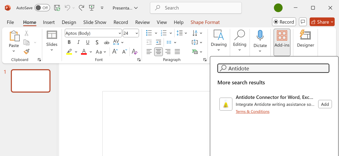Open the Terms & Conditions link
339x156 pixels.
click(253, 112)
